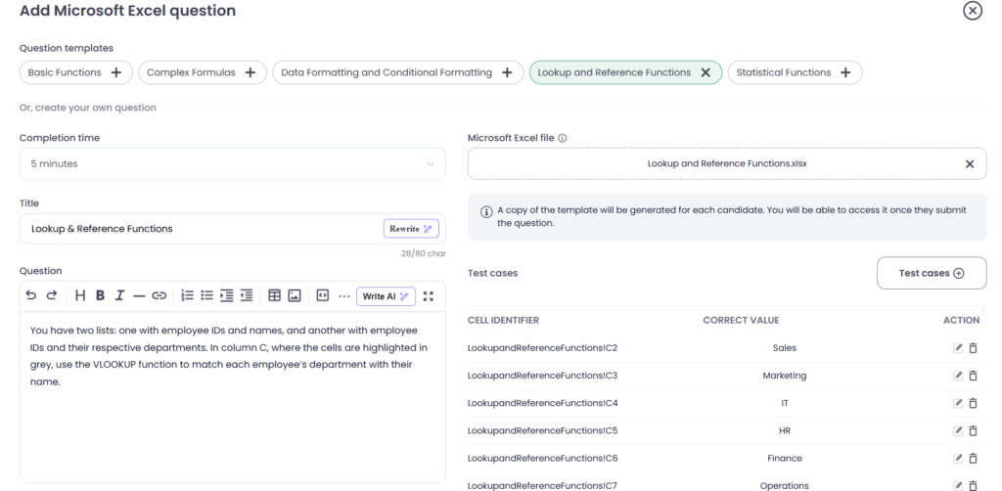Screen dimensions: 1002x491
Task: Insert an image into the question
Action: 294,295
